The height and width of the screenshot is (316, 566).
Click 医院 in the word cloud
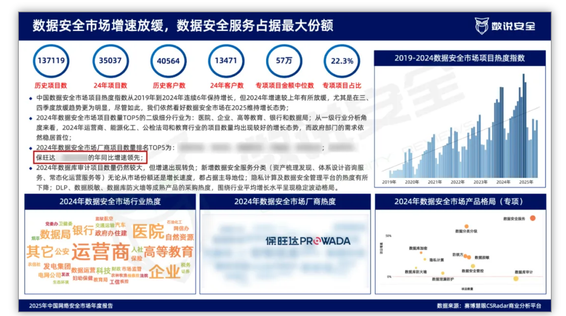coord(148,231)
